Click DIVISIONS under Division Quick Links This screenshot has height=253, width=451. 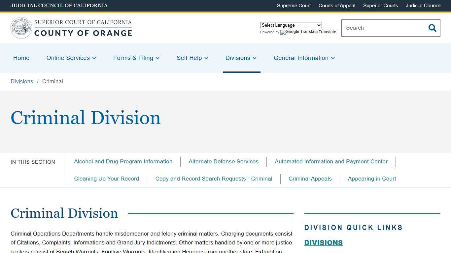[323, 242]
